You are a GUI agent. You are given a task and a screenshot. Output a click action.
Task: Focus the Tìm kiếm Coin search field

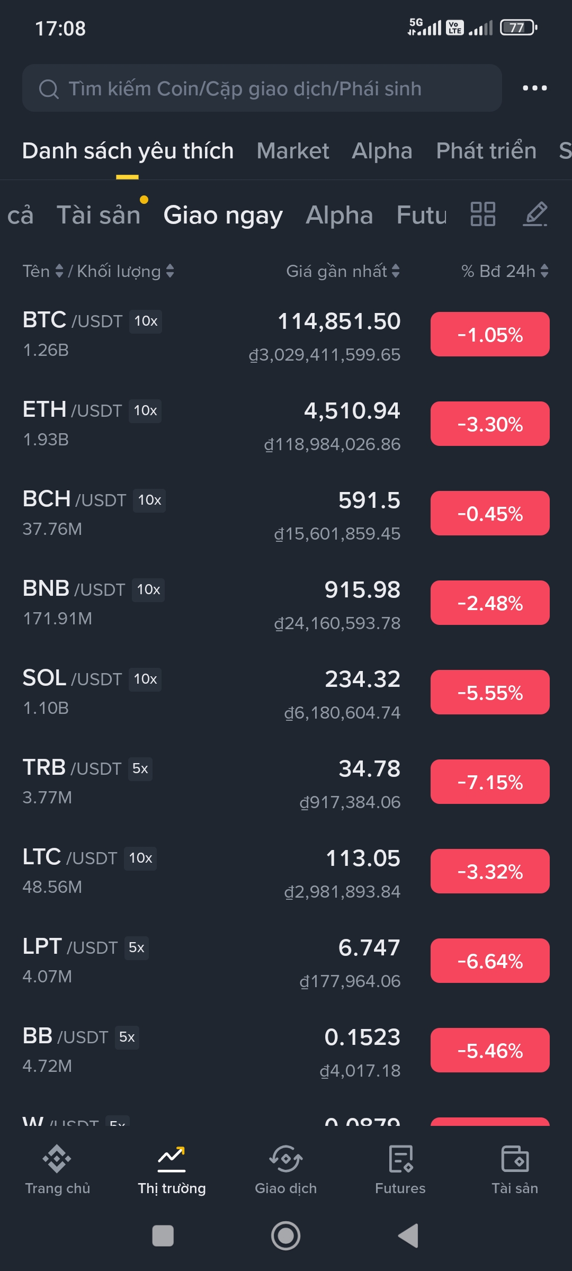tap(262, 88)
